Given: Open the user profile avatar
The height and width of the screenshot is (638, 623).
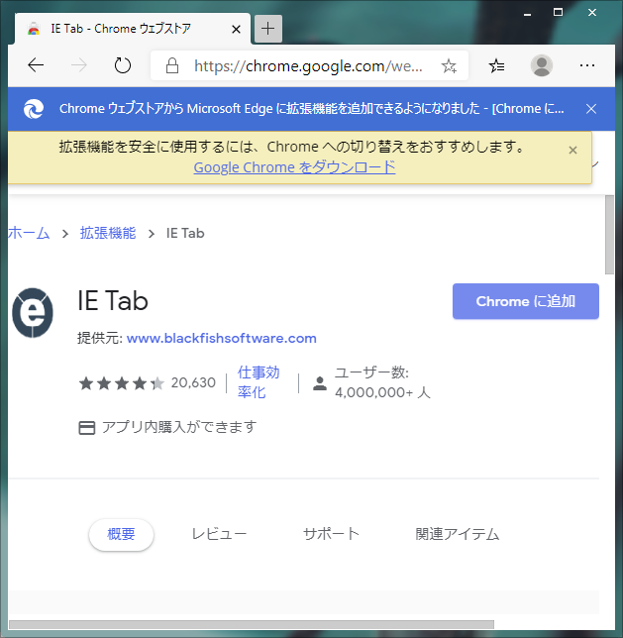Looking at the screenshot, I should [x=541, y=65].
